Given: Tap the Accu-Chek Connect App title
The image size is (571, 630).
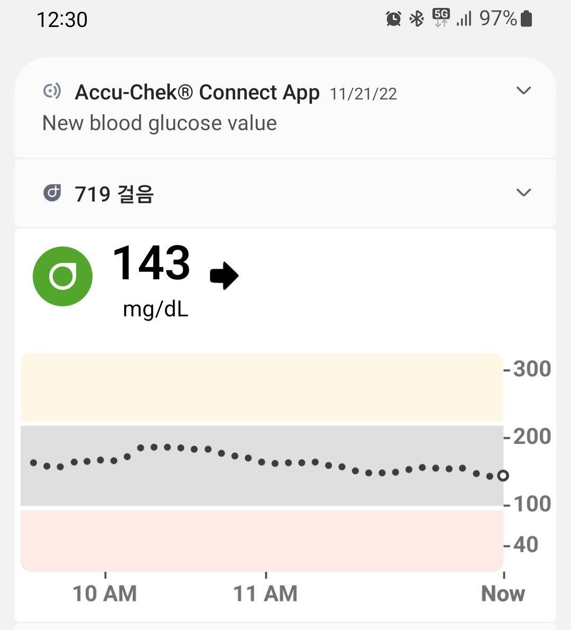Looking at the screenshot, I should click(197, 93).
